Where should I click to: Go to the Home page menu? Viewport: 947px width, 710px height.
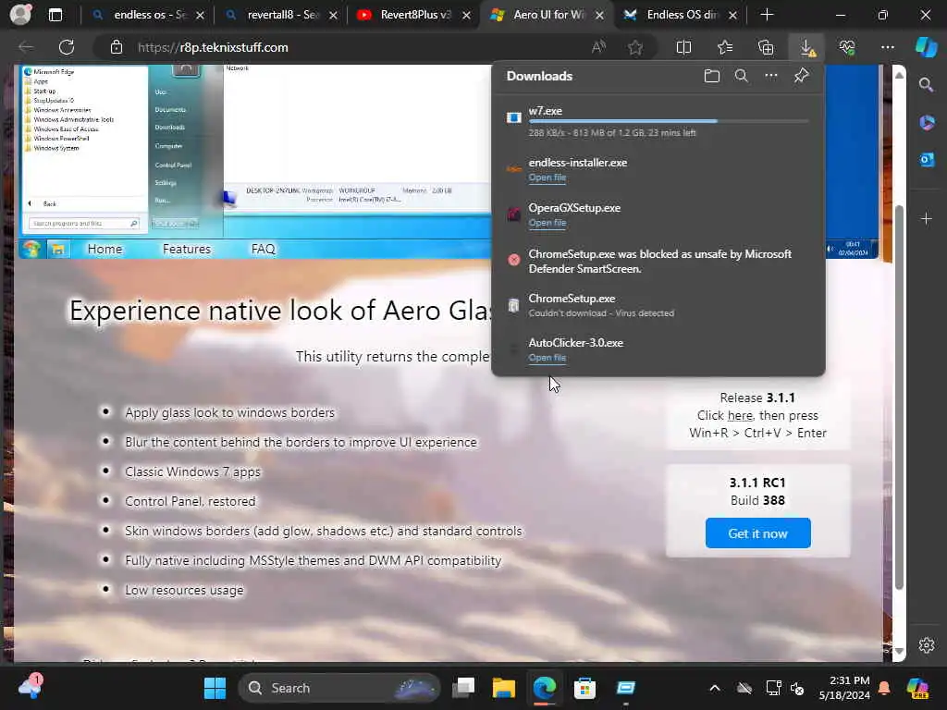click(105, 249)
